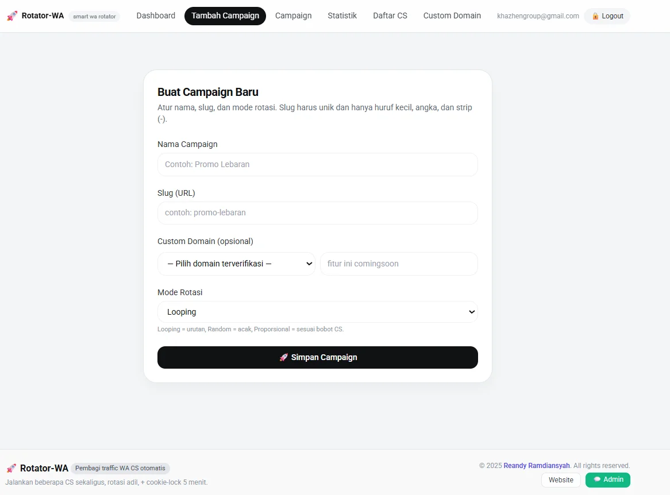Open the Statistik page from navigation
This screenshot has width=670, height=495.
(342, 16)
